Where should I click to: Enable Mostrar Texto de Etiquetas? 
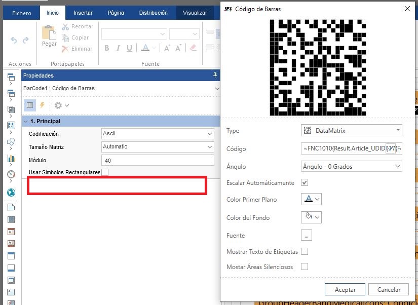(305, 251)
